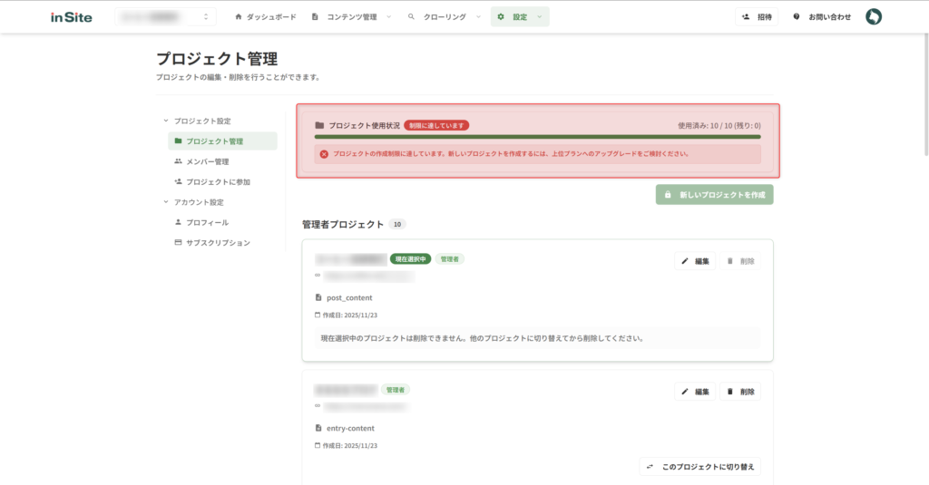Click the inSite logo

coord(71,16)
